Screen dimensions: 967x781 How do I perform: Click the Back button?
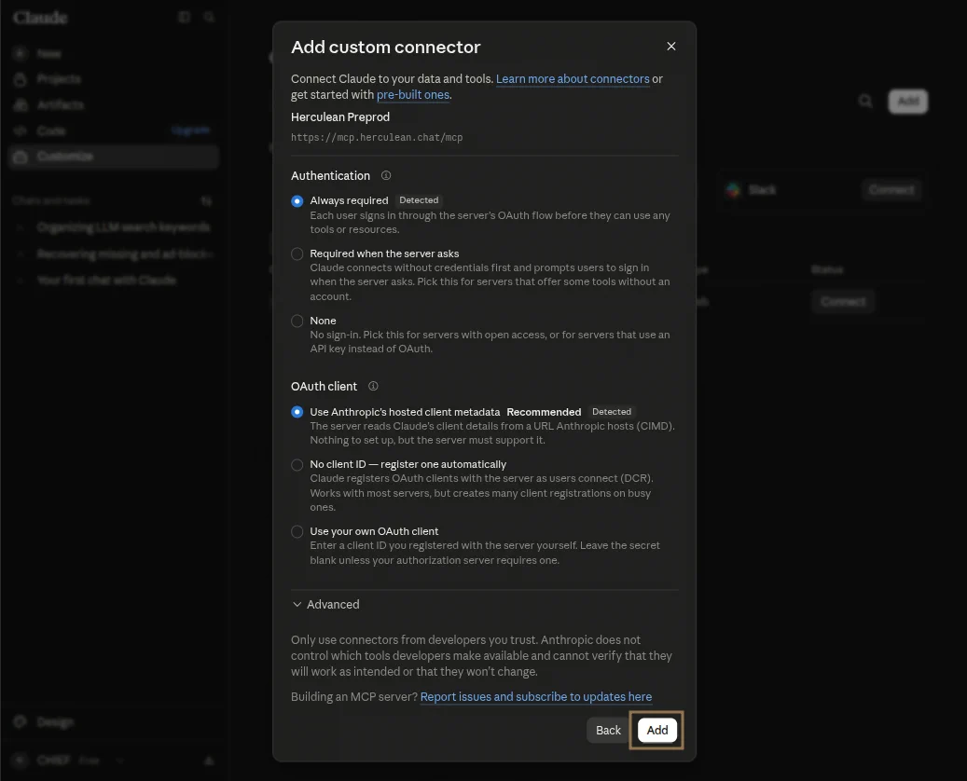608,730
